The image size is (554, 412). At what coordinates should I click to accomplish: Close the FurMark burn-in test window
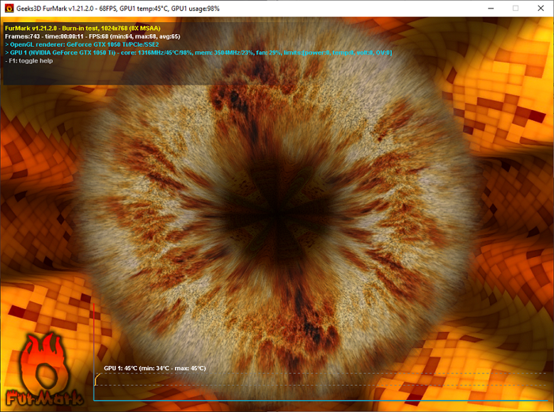pos(541,8)
